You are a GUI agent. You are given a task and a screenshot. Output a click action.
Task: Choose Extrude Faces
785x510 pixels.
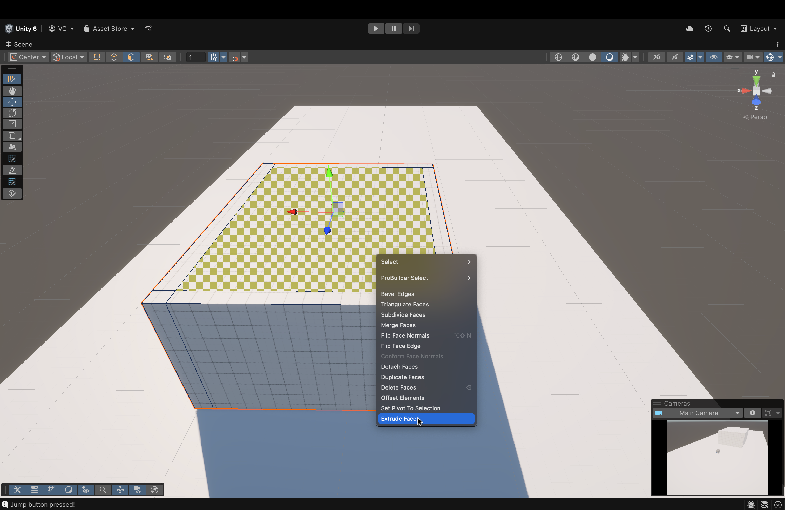(x=426, y=419)
